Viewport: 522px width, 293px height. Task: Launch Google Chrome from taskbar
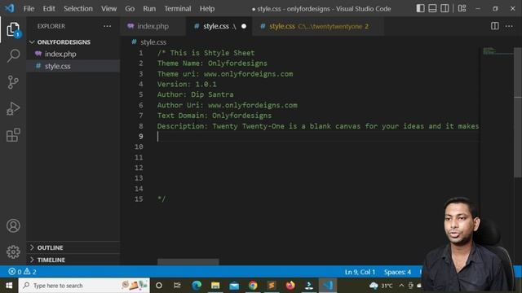tap(253, 286)
